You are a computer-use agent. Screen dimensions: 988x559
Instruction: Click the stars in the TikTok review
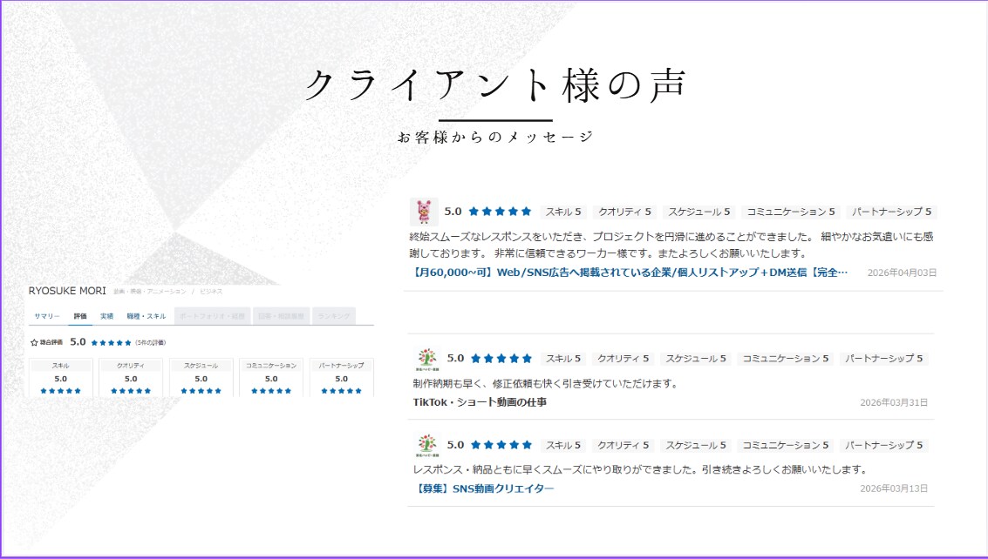(x=501, y=359)
